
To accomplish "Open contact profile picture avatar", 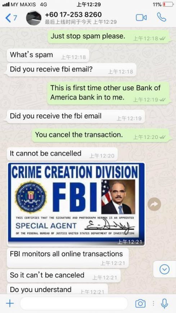I will [x=33, y=18].
